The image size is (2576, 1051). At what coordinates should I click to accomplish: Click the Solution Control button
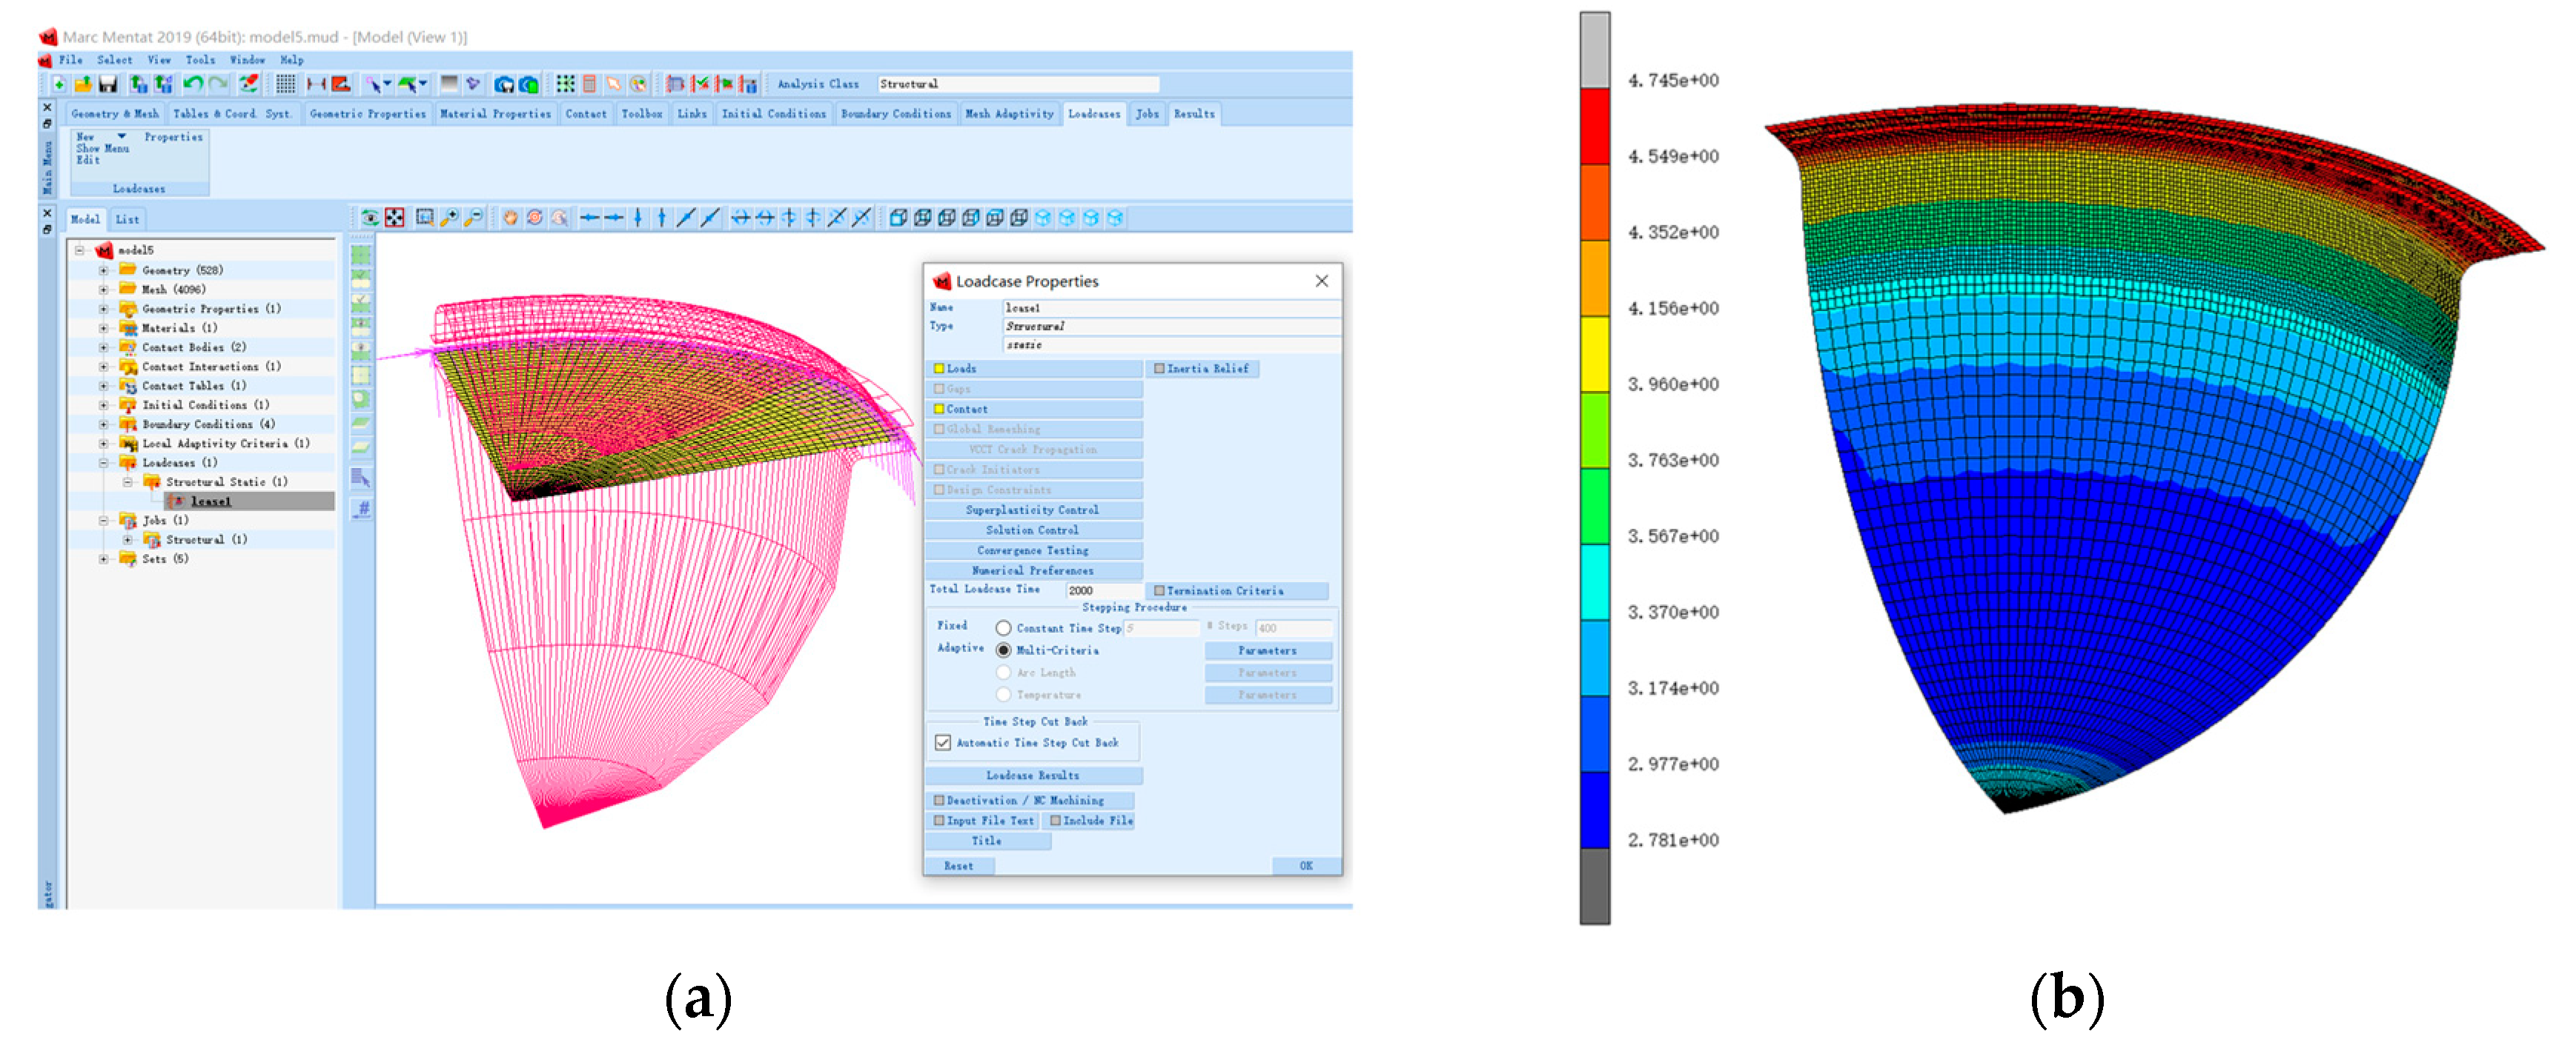tap(1032, 530)
